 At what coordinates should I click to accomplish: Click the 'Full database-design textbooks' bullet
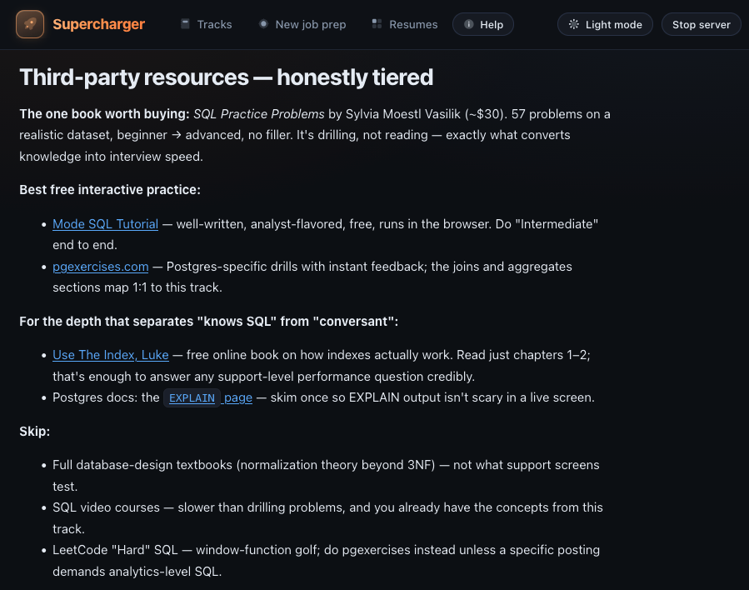pyautogui.click(x=326, y=475)
